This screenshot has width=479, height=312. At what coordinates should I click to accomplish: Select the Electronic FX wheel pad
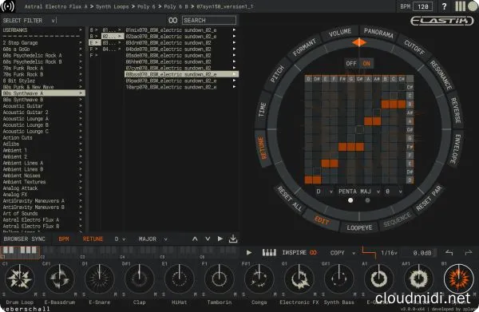click(299, 279)
